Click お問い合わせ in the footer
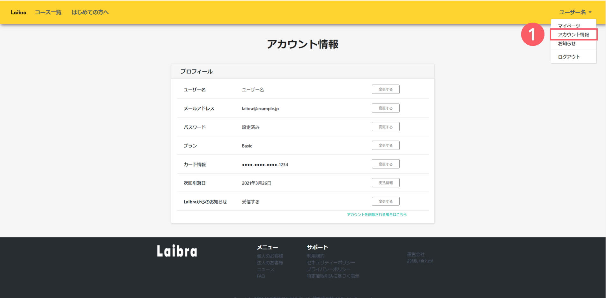This screenshot has width=606, height=298. tap(420, 261)
